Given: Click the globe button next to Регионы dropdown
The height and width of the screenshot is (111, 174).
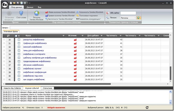Looking at the screenshot, I should tap(139, 18).
